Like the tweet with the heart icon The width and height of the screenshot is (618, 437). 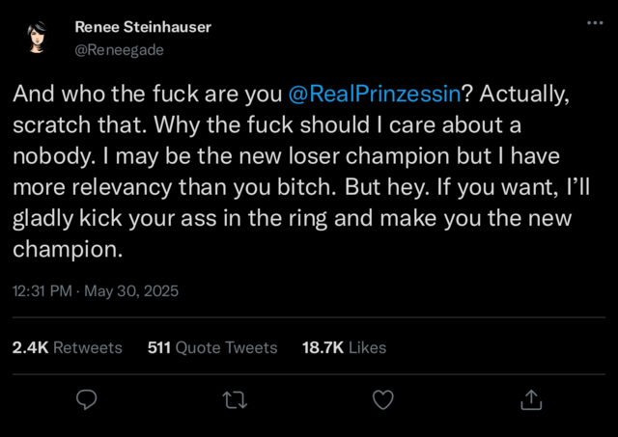[x=383, y=398]
